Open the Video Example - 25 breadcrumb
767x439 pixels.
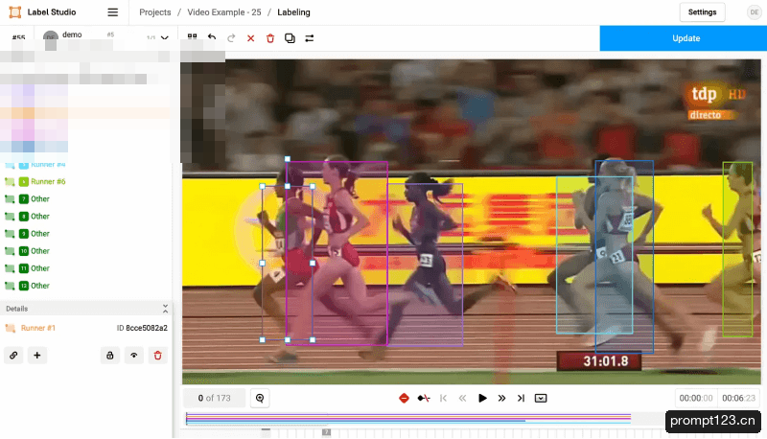(224, 12)
